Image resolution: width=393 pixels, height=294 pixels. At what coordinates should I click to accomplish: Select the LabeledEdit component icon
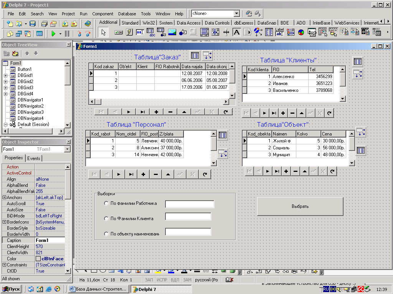click(279, 32)
